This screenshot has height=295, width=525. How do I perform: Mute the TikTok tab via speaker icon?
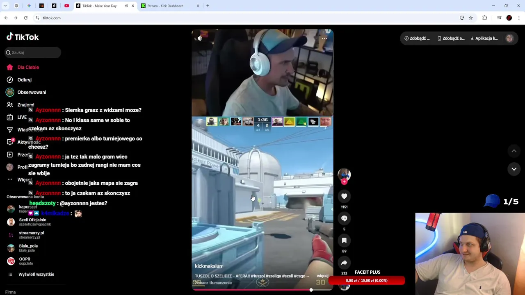pos(126,6)
